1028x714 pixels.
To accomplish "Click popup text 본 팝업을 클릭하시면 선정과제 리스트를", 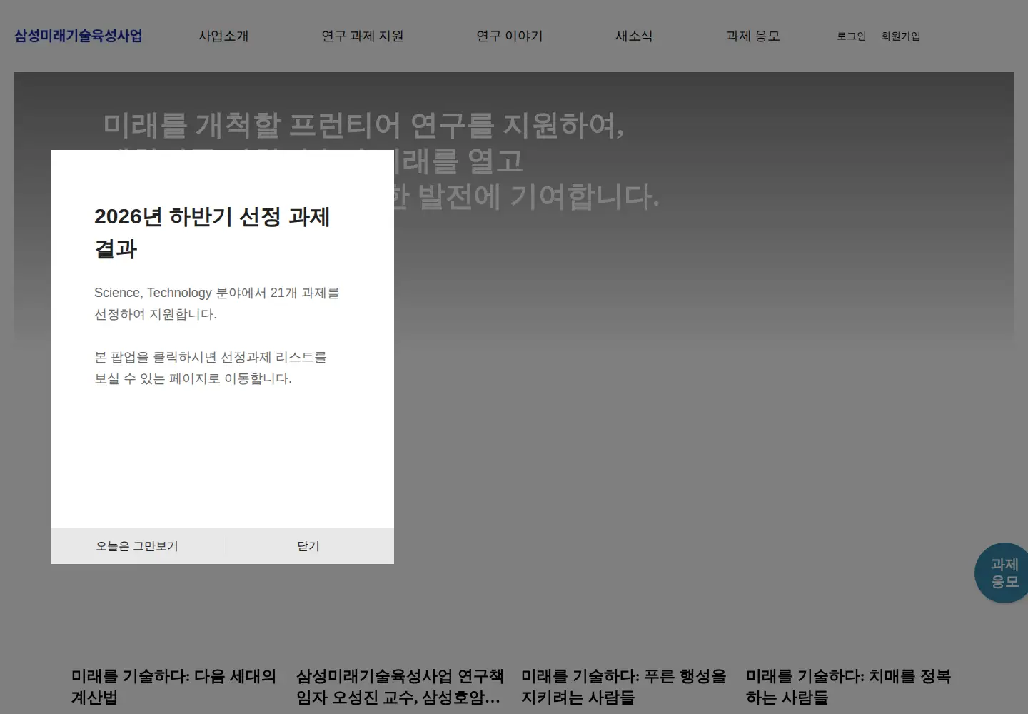I will click(x=211, y=357).
